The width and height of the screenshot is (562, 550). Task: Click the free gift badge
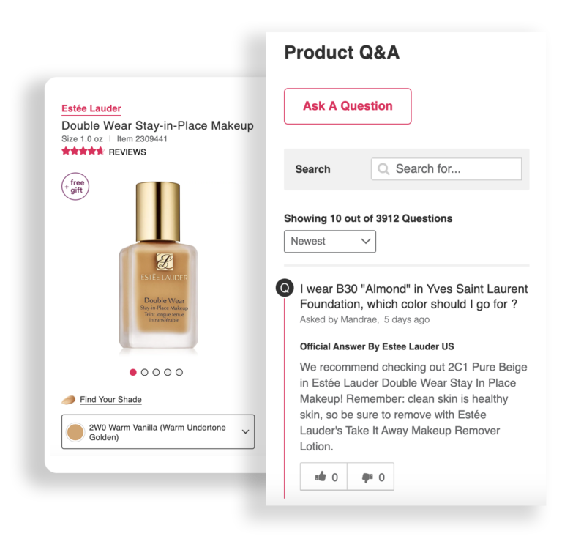tap(75, 186)
